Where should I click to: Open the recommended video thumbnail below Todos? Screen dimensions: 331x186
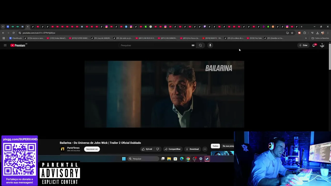point(222,153)
